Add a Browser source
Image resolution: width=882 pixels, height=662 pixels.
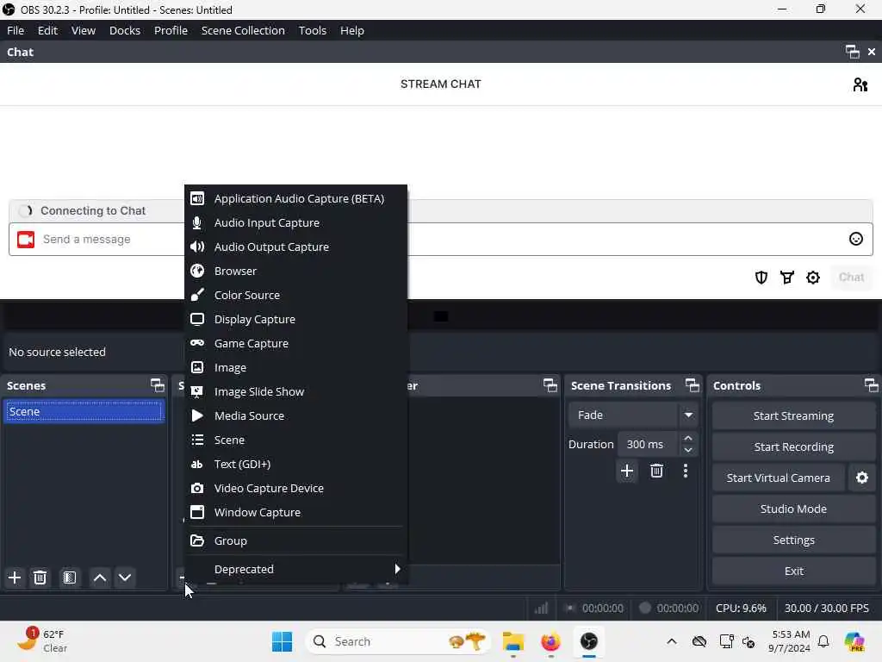pyautogui.click(x=295, y=272)
